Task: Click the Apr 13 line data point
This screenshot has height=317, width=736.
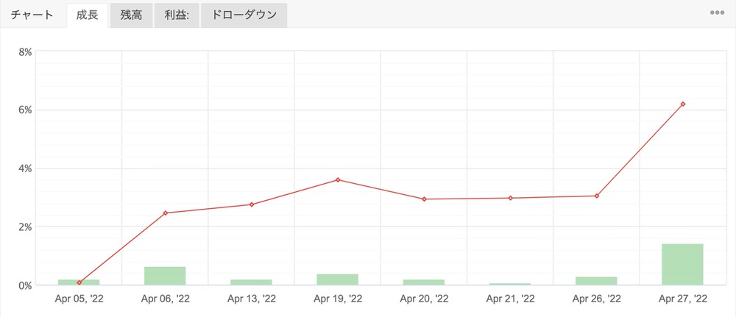Action: [x=252, y=204]
